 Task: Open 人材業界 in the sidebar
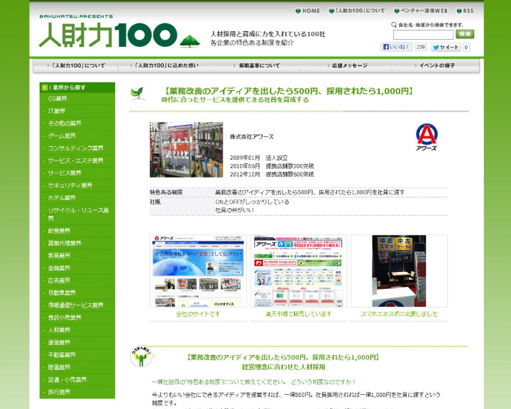59,330
